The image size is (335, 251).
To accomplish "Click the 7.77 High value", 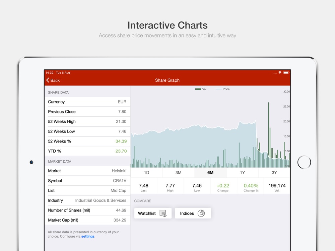I will pyautogui.click(x=170, y=186).
